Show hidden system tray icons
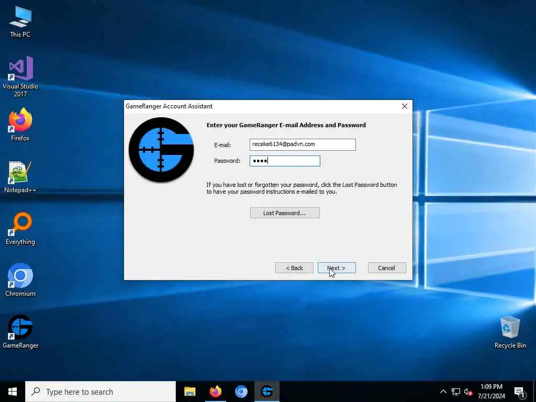The width and height of the screenshot is (536, 402). point(443,392)
